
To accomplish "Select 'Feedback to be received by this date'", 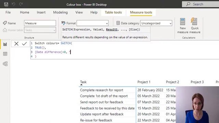I will tap(107, 108).
